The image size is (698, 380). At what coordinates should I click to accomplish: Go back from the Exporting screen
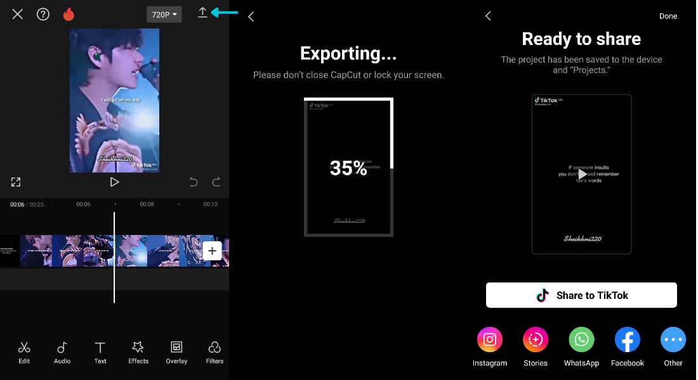click(x=251, y=17)
